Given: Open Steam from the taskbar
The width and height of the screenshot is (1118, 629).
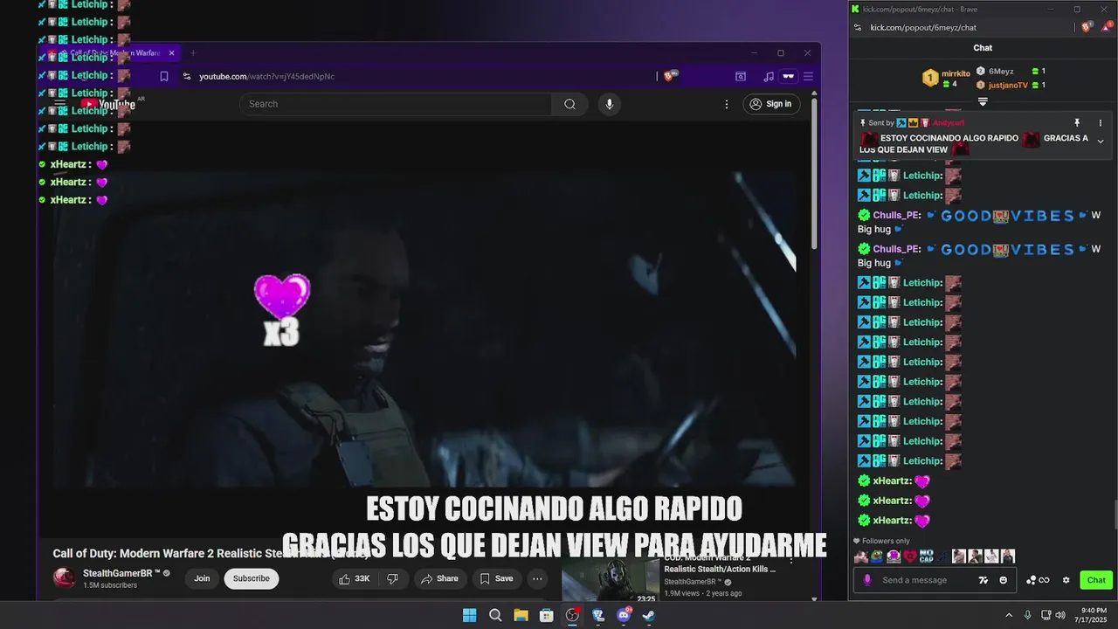Looking at the screenshot, I should tap(649, 615).
